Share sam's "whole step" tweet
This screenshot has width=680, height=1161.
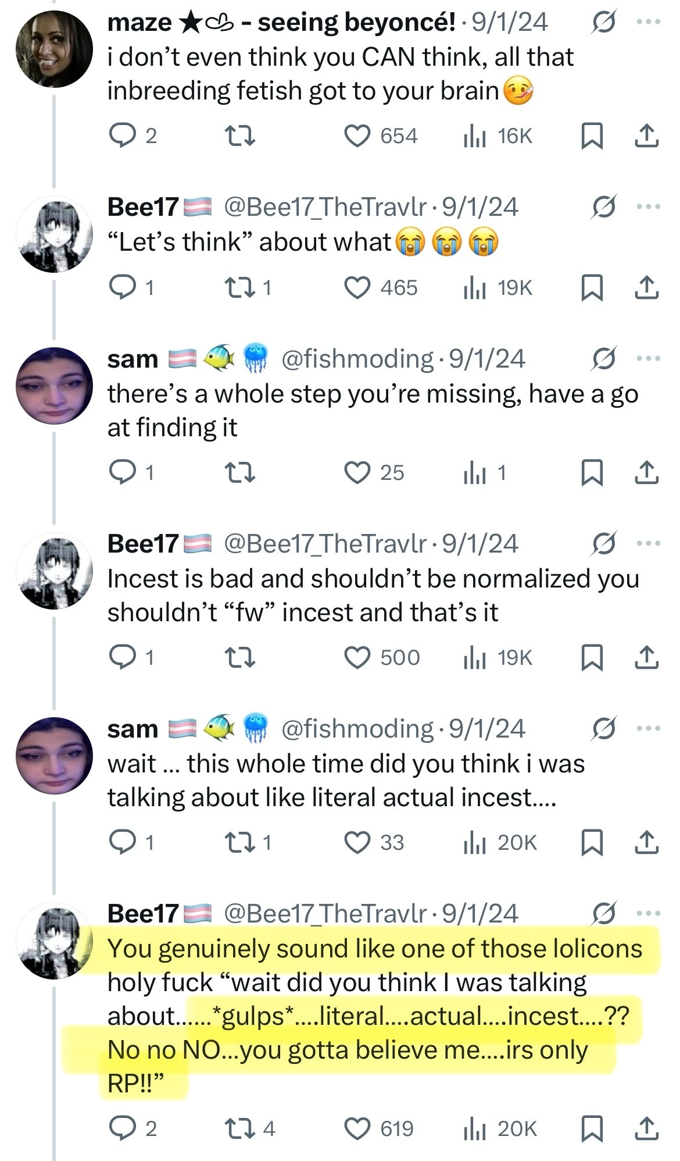click(646, 472)
